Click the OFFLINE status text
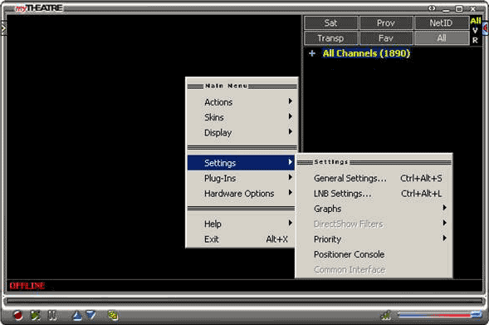Screen dimensions: 489x325 point(27,286)
